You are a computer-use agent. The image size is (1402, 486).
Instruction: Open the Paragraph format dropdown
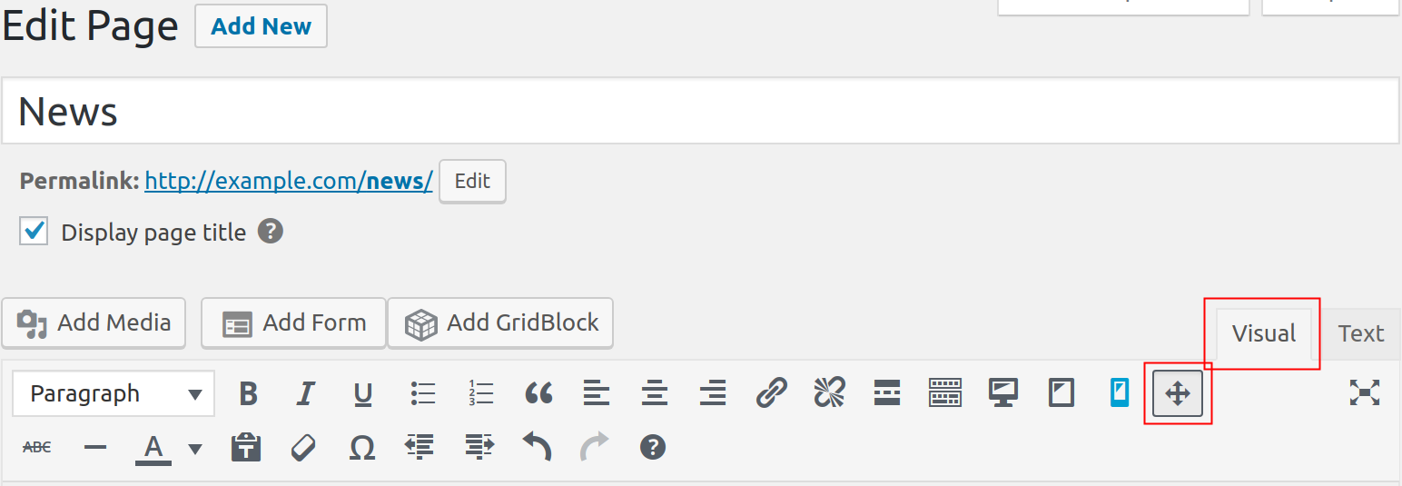point(114,393)
